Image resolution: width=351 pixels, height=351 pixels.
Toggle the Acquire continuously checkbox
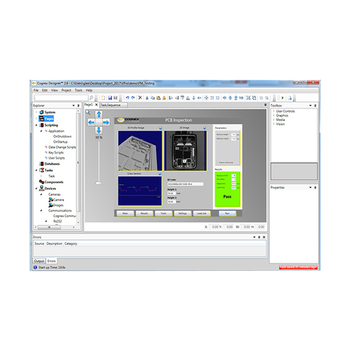(x=218, y=162)
